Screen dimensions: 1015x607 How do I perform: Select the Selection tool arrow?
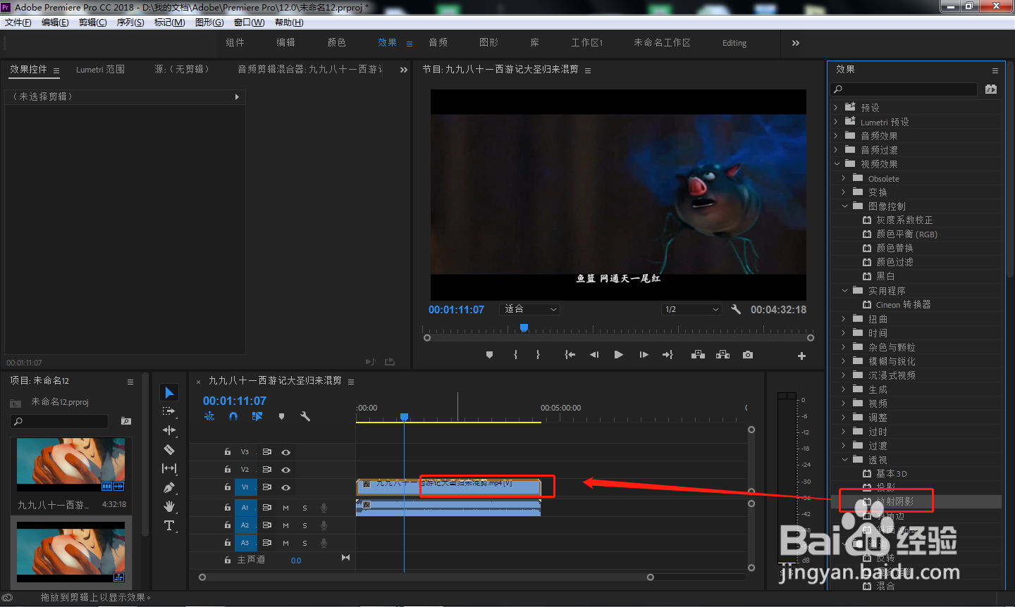[x=169, y=392]
